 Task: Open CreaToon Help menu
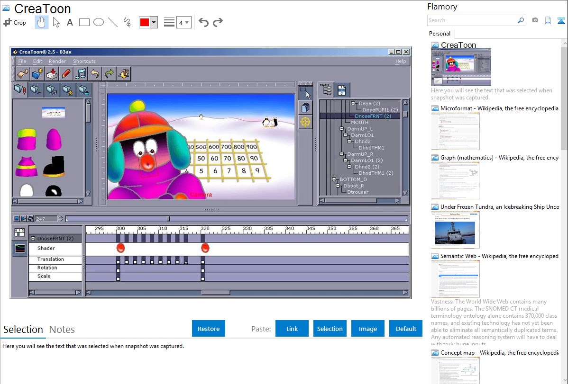click(x=401, y=61)
